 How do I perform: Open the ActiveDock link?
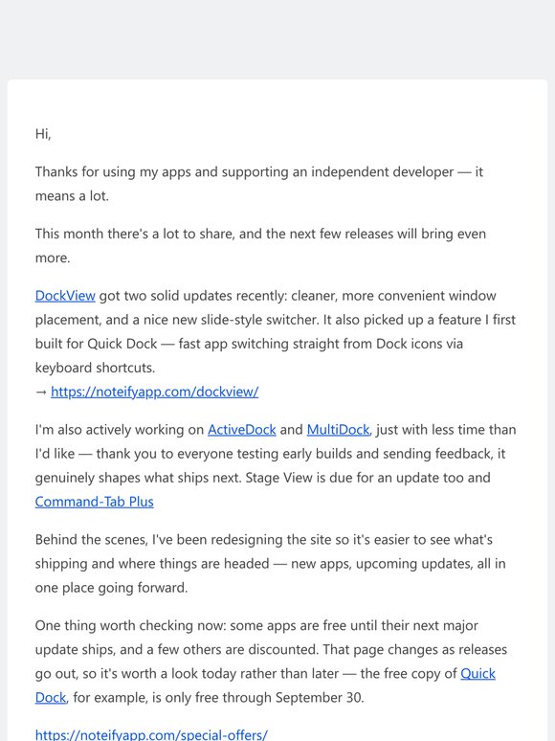pyautogui.click(x=242, y=430)
